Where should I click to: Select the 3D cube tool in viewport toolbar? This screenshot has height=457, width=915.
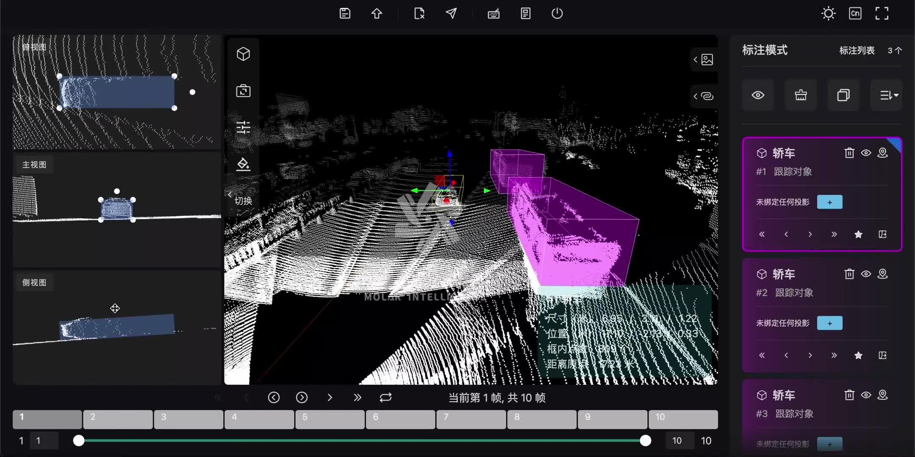[x=243, y=54]
